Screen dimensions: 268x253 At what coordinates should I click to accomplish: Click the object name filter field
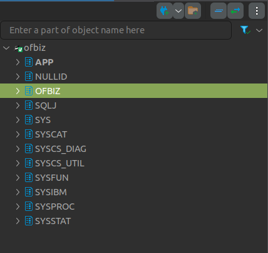(x=116, y=30)
